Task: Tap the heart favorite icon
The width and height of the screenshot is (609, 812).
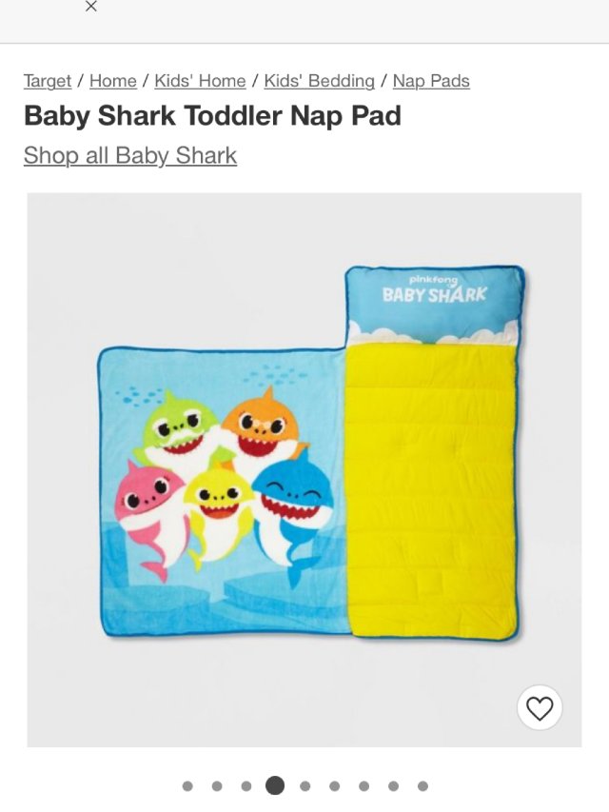Action: (x=540, y=708)
